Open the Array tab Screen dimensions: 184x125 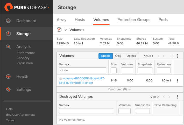[62, 20]
